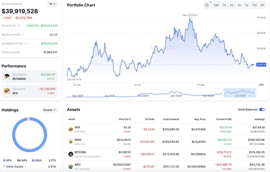This screenshot has width=270, height=172.
Task: Click the SPX coin icon in Assets table
Action: pyautogui.click(x=71, y=129)
